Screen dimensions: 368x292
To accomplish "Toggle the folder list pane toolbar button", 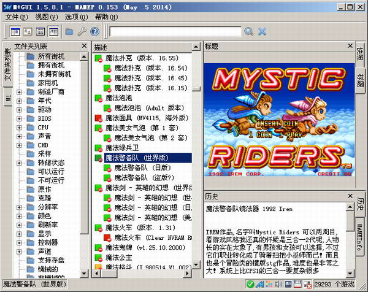I will 15,31.
